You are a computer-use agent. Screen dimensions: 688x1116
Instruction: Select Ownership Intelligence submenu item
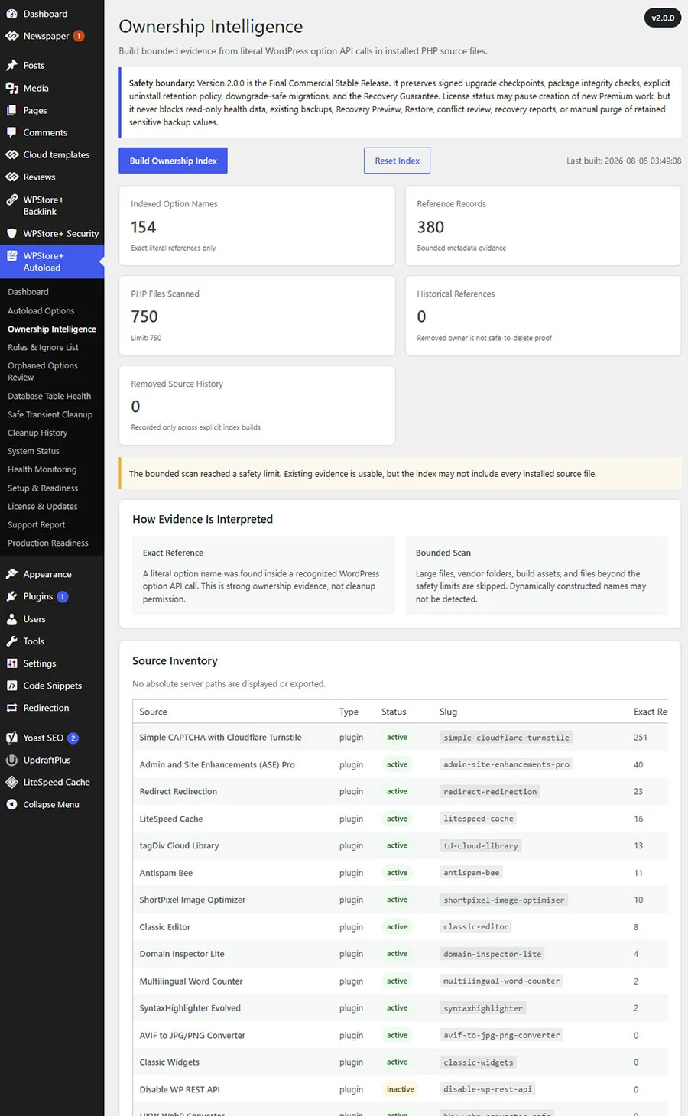(52, 329)
